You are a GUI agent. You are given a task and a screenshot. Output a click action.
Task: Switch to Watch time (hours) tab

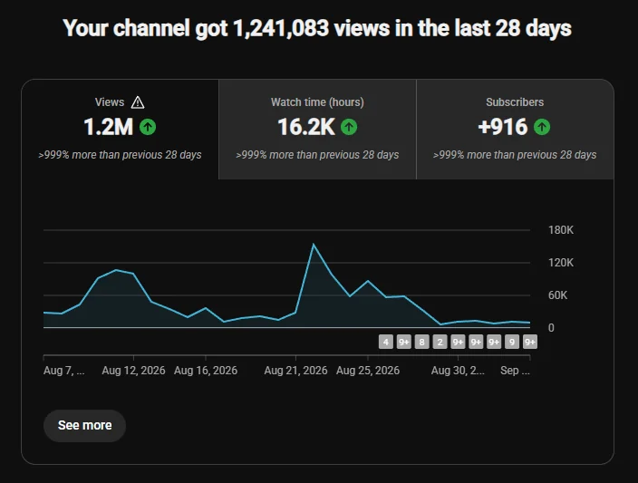[x=317, y=130]
